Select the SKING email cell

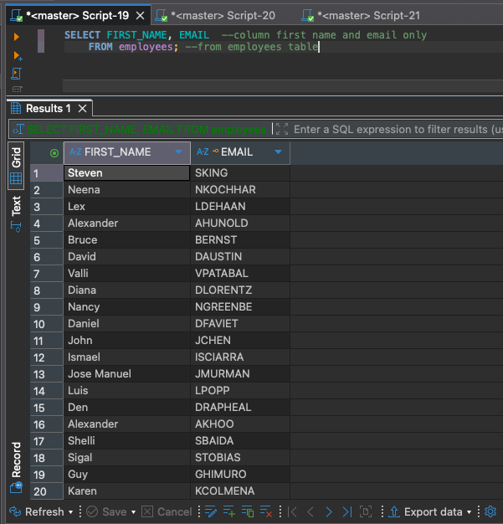coord(240,172)
